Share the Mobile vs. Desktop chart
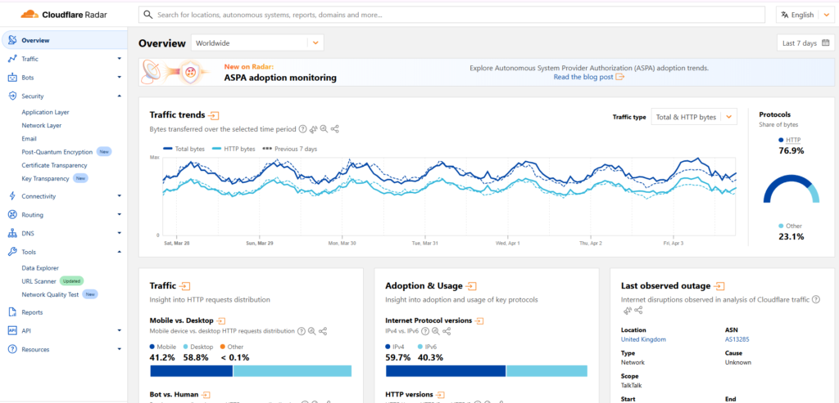Viewport: 839px width, 403px height. click(x=323, y=332)
